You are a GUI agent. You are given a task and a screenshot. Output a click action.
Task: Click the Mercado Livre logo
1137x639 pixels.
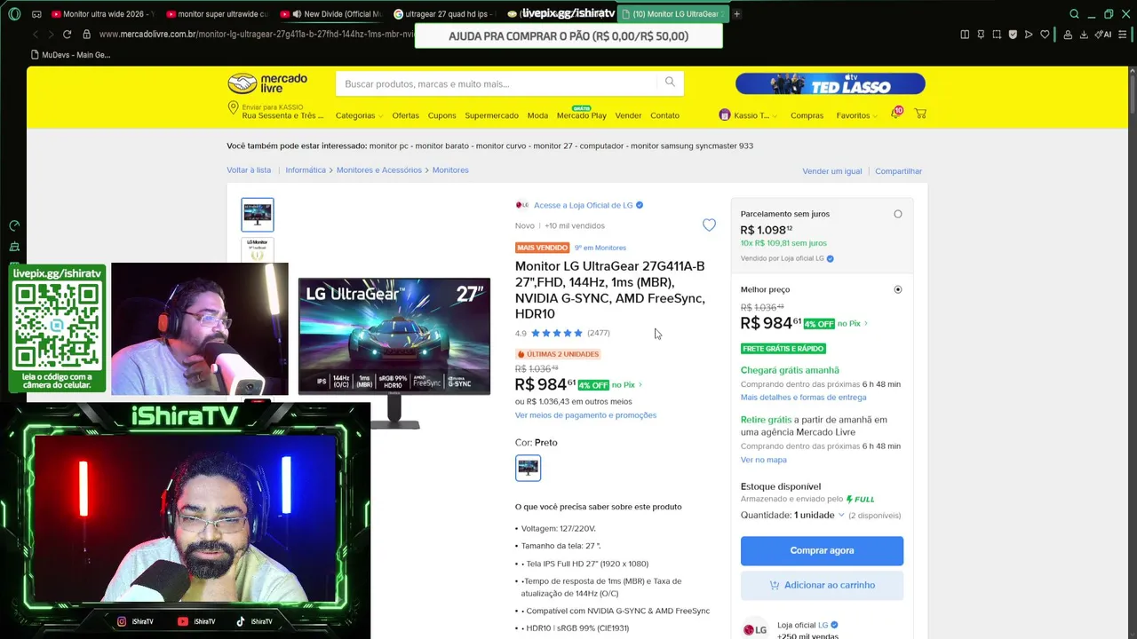tap(267, 83)
